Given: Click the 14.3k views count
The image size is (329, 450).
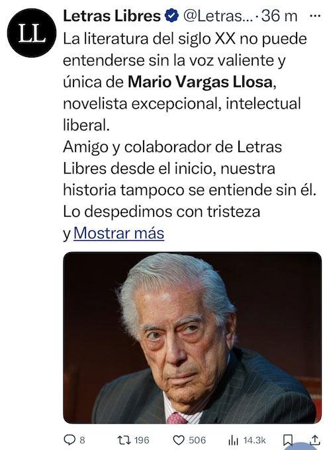Looking at the screenshot, I should click(x=254, y=440).
